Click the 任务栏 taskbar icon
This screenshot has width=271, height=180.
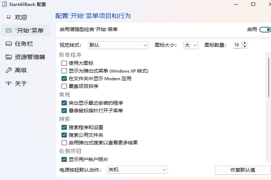coord(8,44)
